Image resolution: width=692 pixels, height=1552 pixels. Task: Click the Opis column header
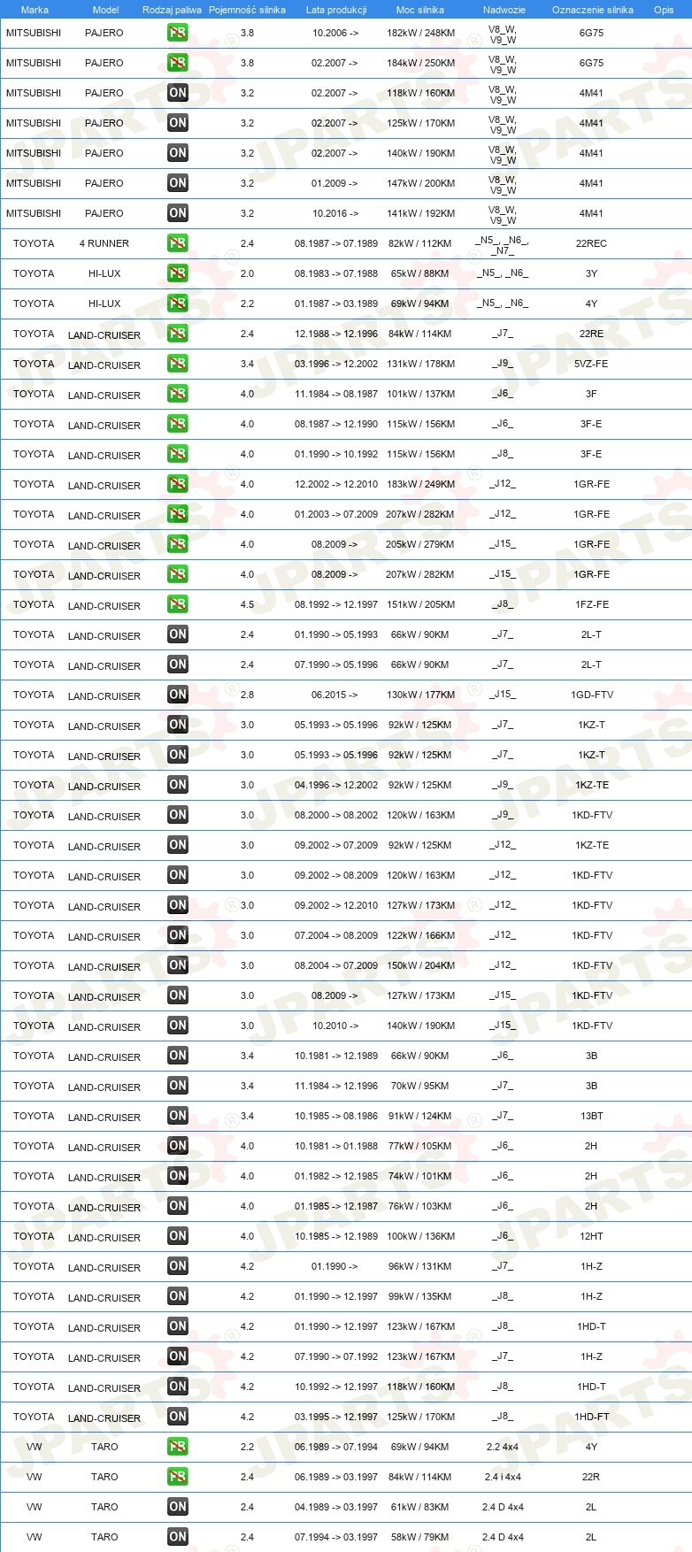[x=664, y=10]
